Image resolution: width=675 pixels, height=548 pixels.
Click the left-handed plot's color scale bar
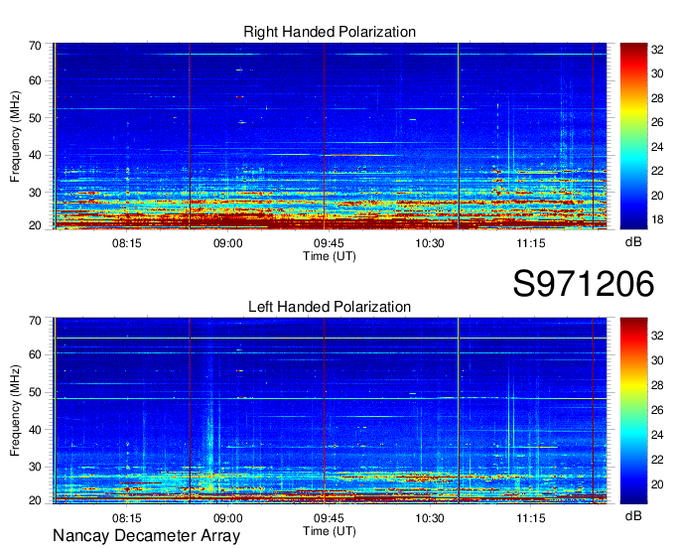point(633,411)
